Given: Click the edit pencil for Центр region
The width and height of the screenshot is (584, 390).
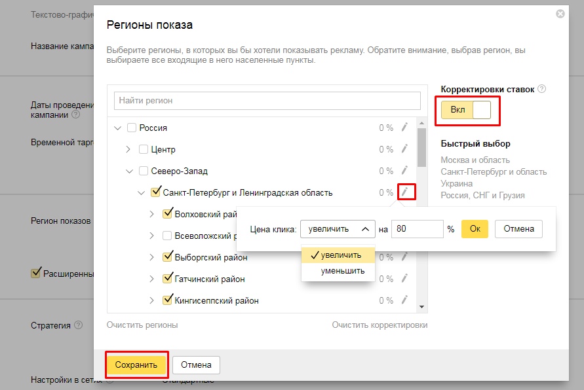Looking at the screenshot, I should click(405, 149).
